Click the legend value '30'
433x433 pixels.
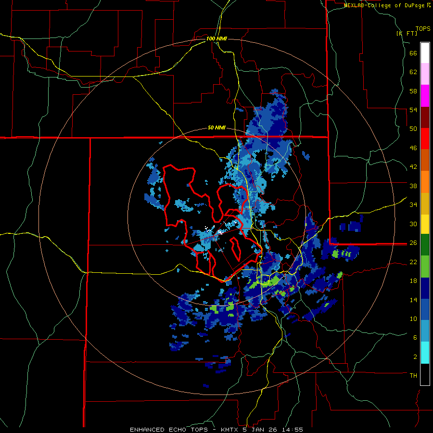coord(413,224)
